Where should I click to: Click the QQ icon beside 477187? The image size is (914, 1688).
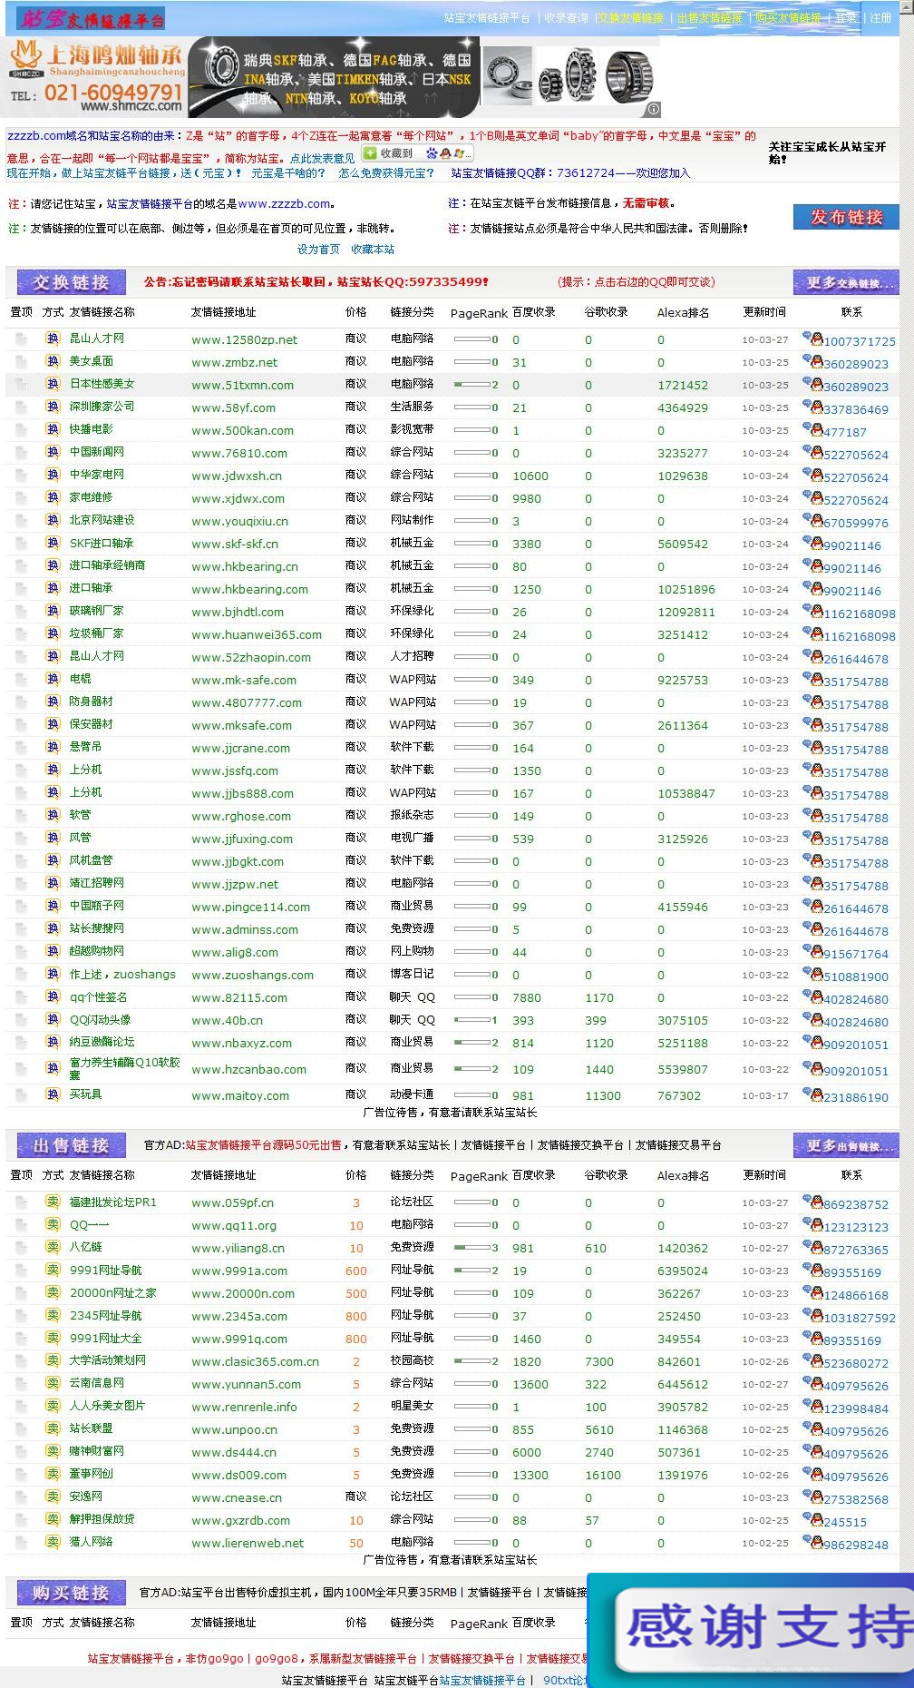tap(812, 429)
